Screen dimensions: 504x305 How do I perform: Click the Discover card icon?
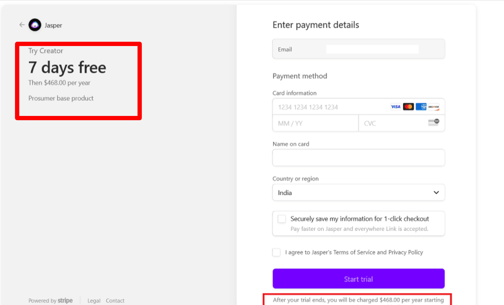click(x=434, y=107)
